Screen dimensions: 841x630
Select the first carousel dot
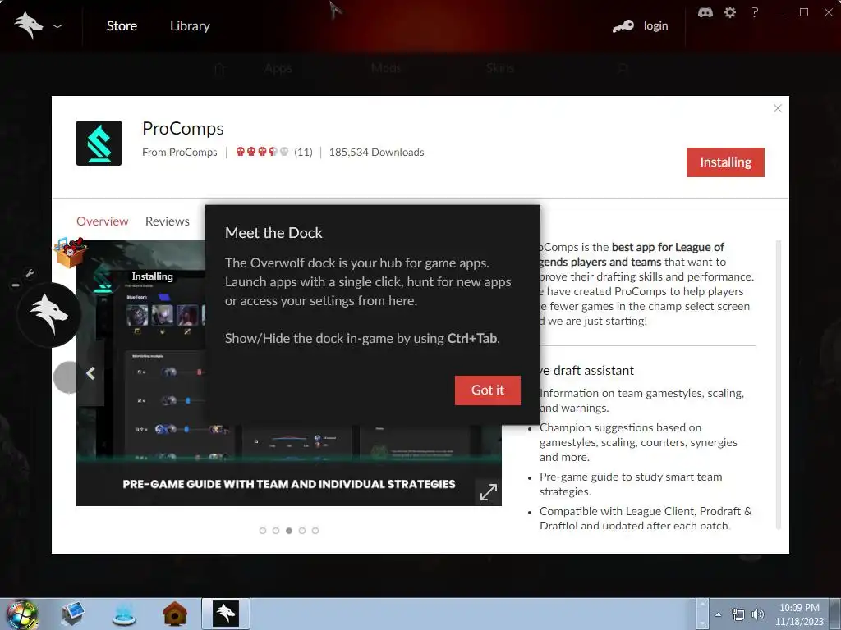coord(263,531)
